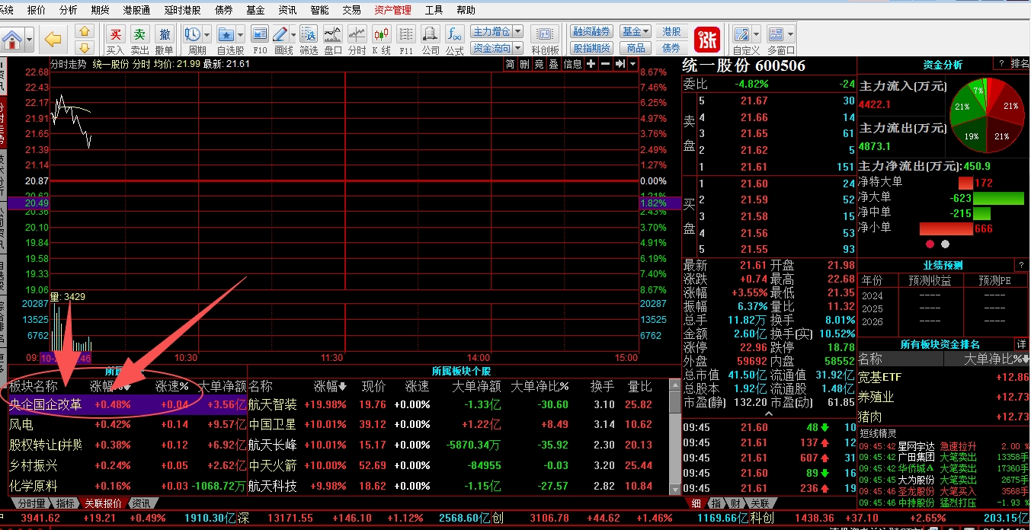This screenshot has width=1031, height=530.
Task: Click the 资金分析 pie chart
Action: 988,117
